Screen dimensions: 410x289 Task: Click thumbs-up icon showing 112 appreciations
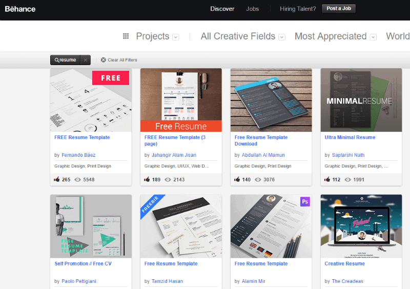327,180
